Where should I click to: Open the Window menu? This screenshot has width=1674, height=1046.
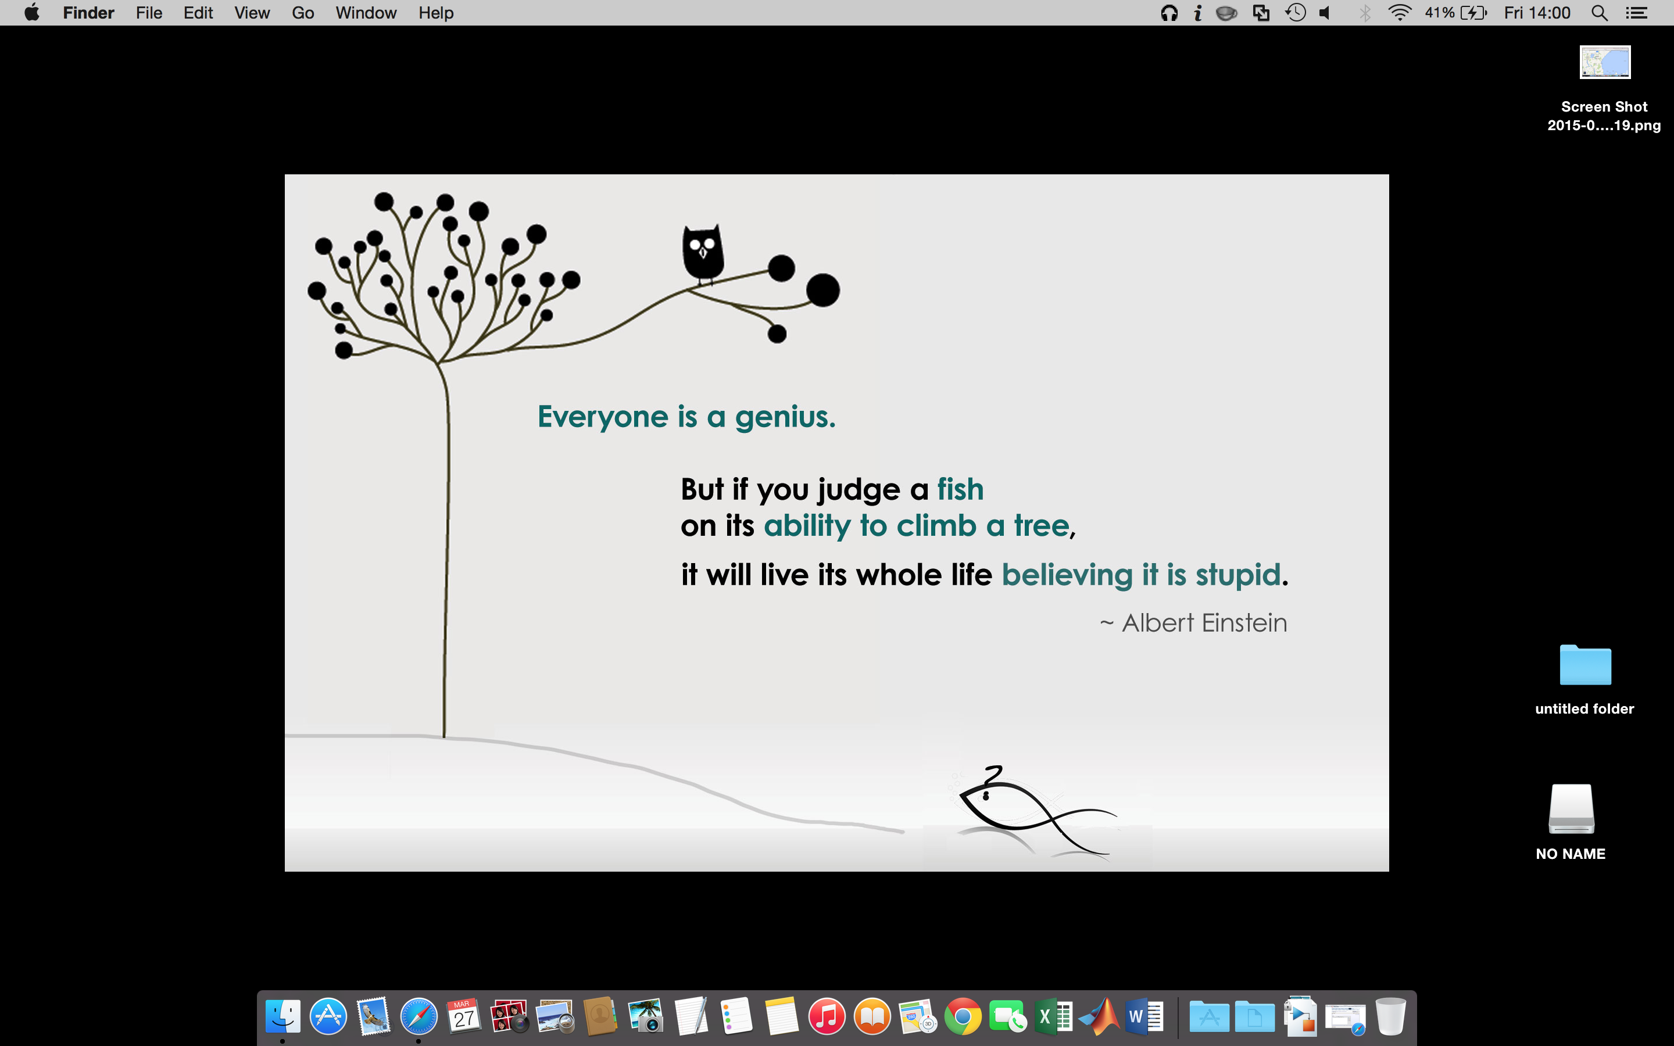366,12
